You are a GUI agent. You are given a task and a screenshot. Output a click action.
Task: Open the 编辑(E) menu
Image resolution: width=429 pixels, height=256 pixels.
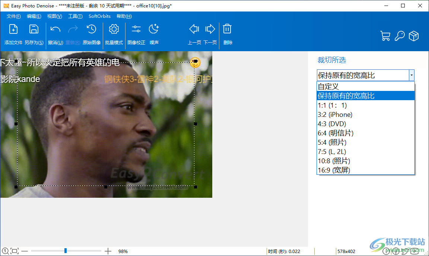pos(34,16)
